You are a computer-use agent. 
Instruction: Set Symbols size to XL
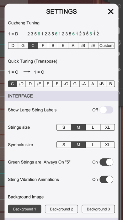[108, 145]
